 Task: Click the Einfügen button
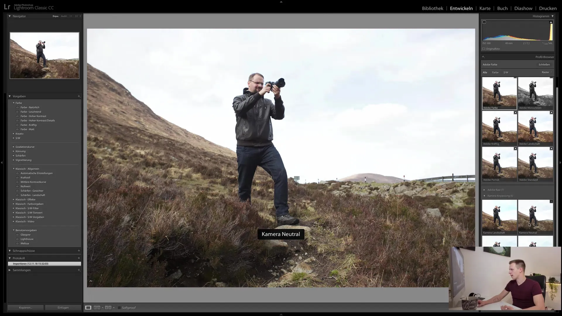tap(63, 308)
